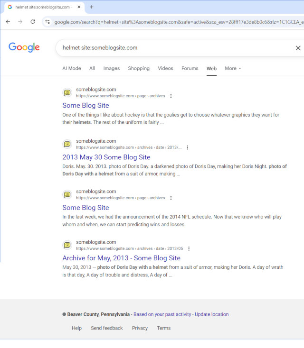Click the Update location link
Viewport: 304px width, 348px height.
click(212, 314)
